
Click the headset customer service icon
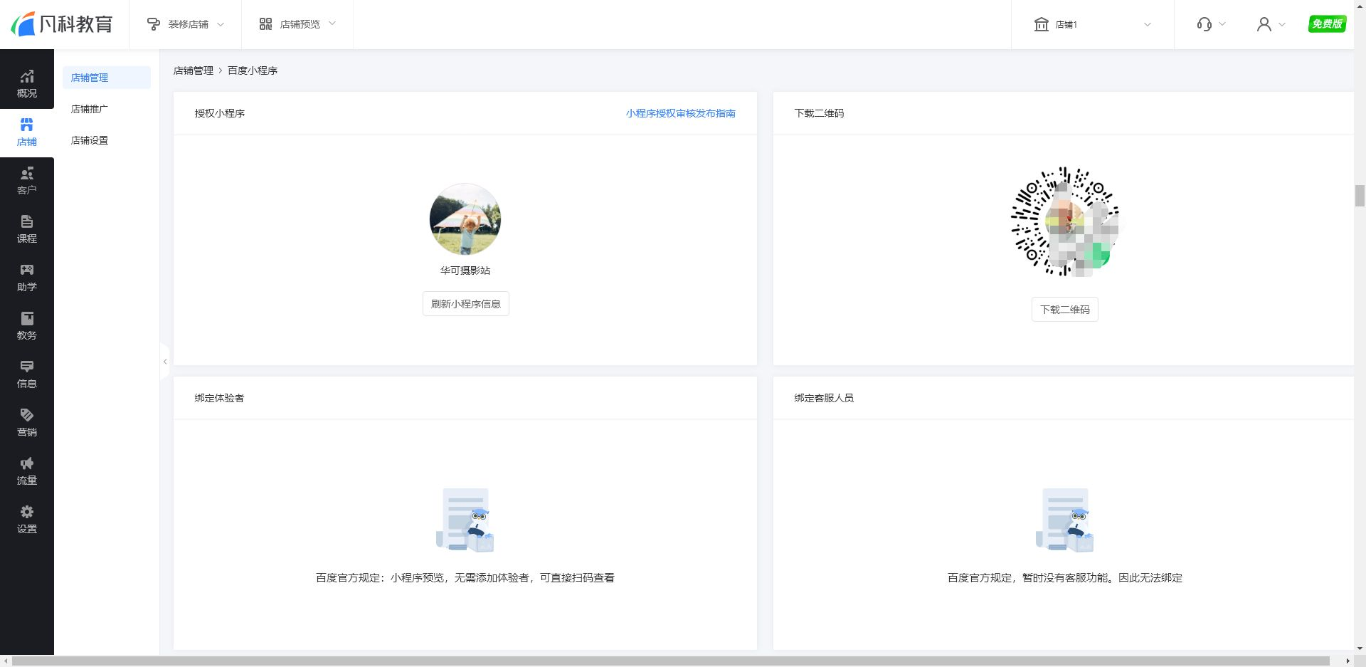click(x=1204, y=24)
